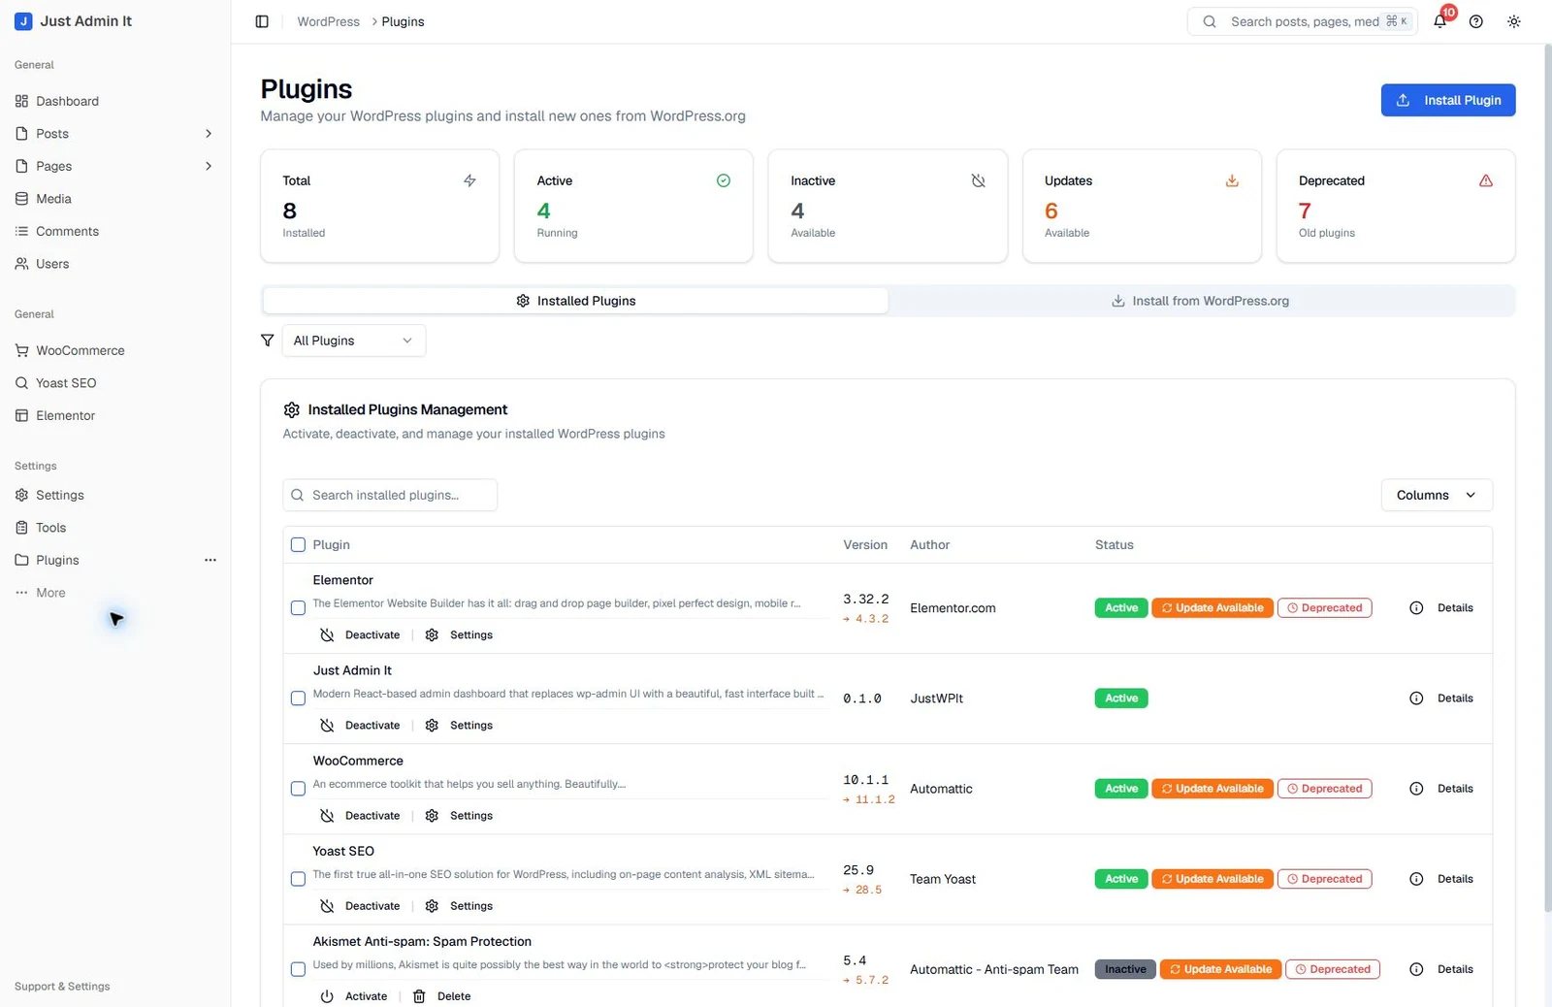The width and height of the screenshot is (1552, 1007).
Task: Click the page vertical scrollbar
Action: [x=1547, y=477]
